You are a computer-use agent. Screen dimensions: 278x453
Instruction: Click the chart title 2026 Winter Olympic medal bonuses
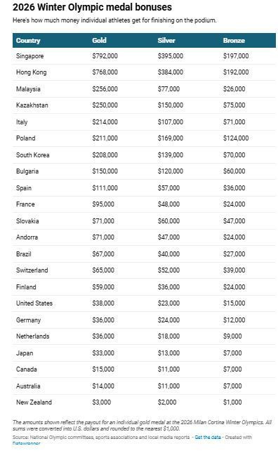coord(92,7)
